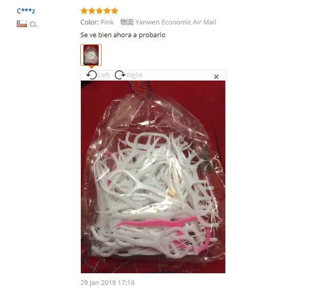Click 'Yanwen Economic Air Mail' shipping text
The image size is (325, 288).
(175, 22)
